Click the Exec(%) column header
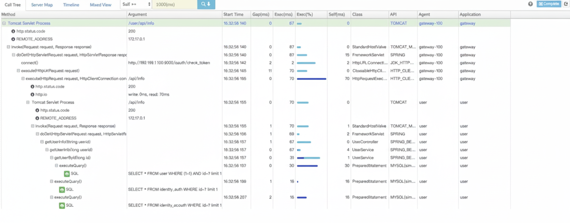The height and width of the screenshot is (223, 570). click(305, 14)
